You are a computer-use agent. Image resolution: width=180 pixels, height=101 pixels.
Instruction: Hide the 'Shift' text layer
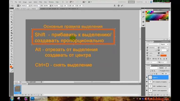(x=147, y=86)
